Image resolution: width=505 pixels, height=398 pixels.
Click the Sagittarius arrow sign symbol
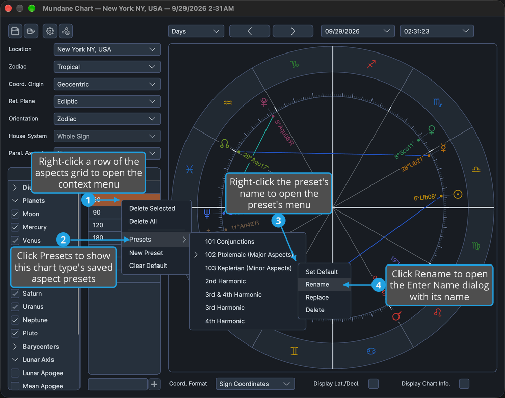(x=371, y=64)
